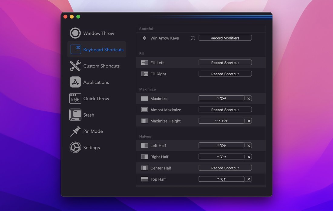Click the Top Half window preview icon

point(144,179)
